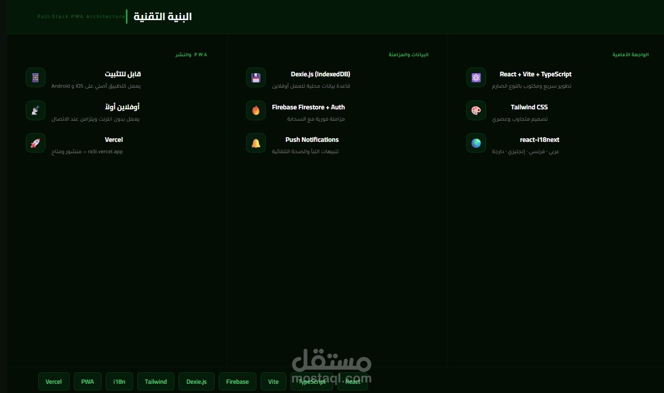Open the ra3i.vercel.app address text
The height and width of the screenshot is (393, 664).
point(105,152)
